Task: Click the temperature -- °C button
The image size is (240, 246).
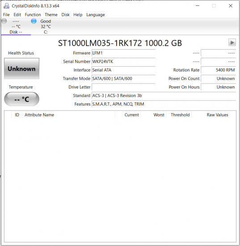Action: tap(21, 99)
